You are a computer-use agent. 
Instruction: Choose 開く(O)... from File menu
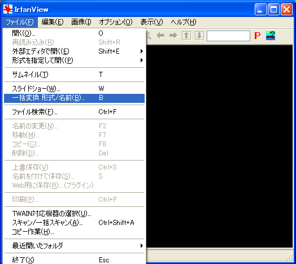point(74,33)
